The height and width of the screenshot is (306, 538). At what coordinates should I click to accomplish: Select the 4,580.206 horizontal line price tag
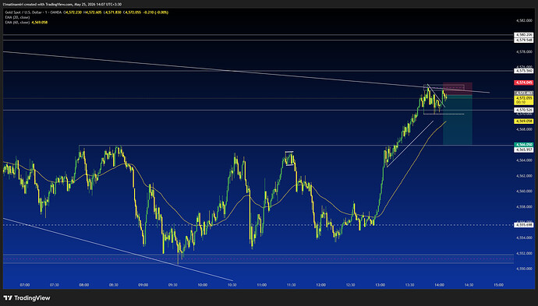point(524,35)
